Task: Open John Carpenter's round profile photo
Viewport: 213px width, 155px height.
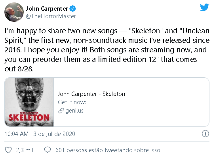Action: [x=14, y=12]
